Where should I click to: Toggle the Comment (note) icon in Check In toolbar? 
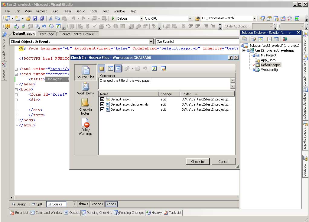click(102, 69)
